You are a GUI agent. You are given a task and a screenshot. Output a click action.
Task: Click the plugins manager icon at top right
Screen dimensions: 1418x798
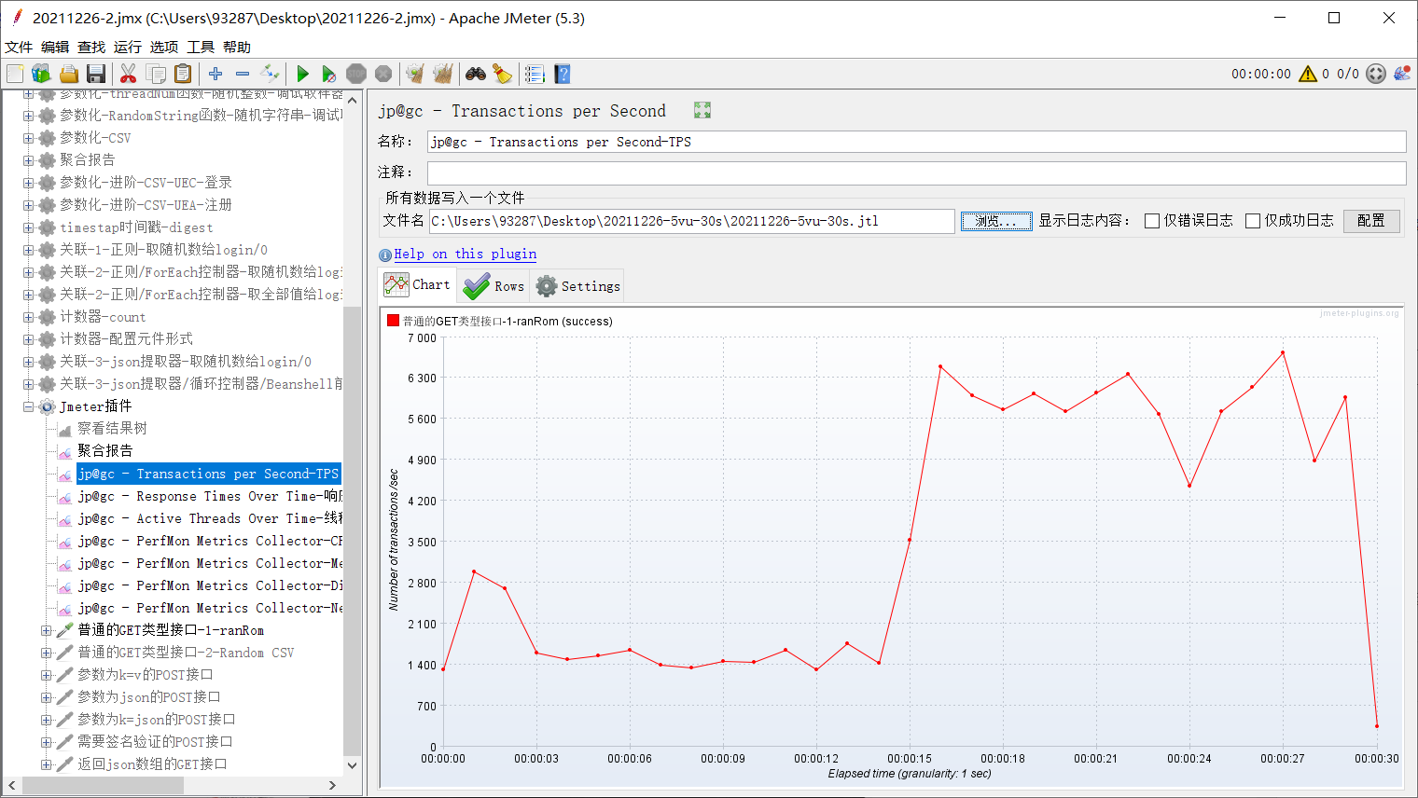[x=1401, y=74]
